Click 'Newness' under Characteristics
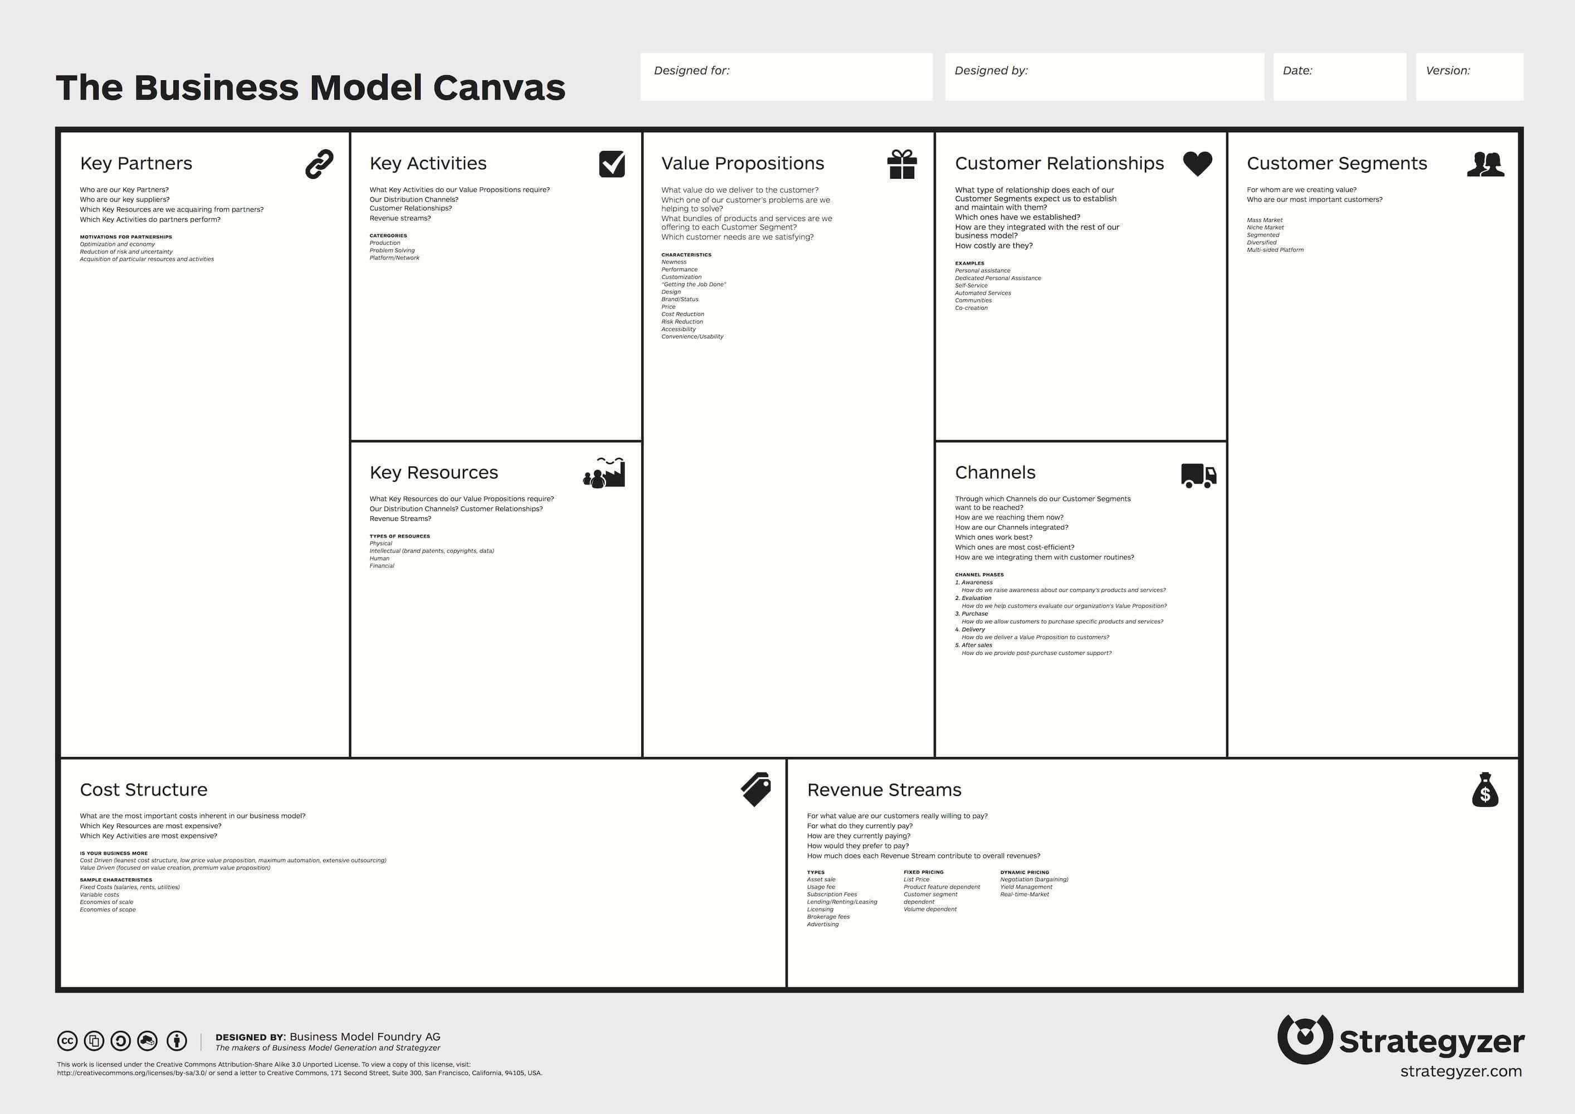Image resolution: width=1575 pixels, height=1114 pixels. [674, 262]
